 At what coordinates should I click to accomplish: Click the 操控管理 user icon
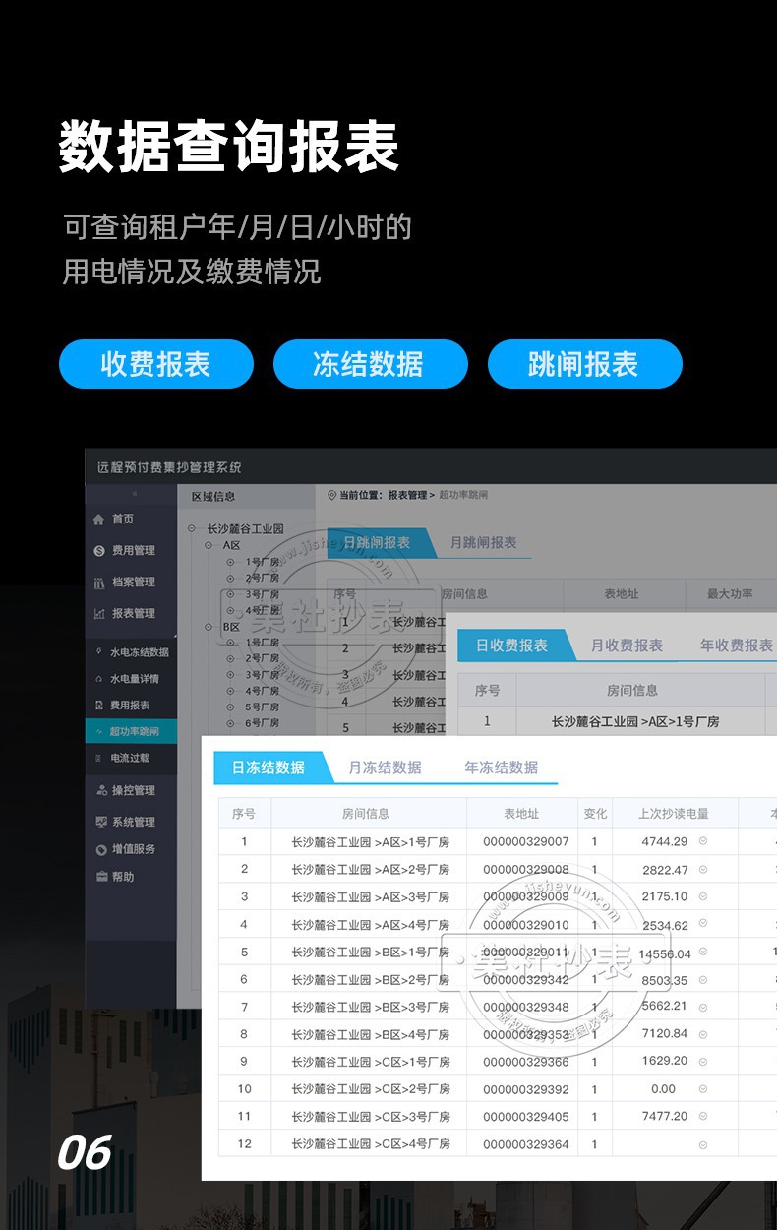click(x=101, y=790)
